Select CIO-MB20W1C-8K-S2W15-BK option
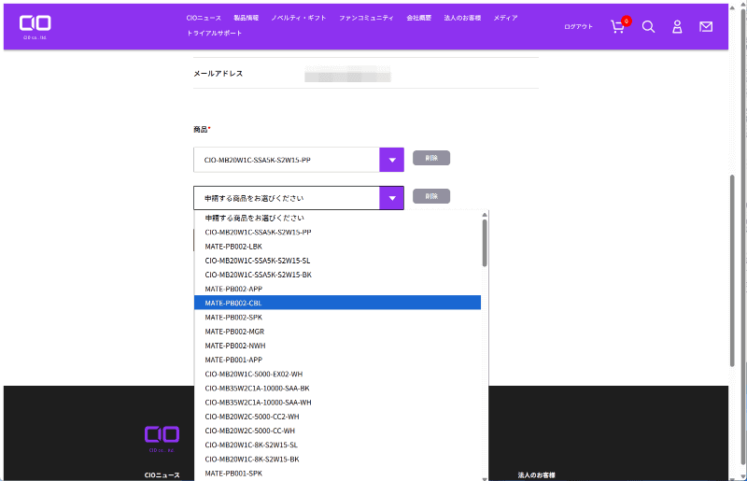This screenshot has width=747, height=481. (x=337, y=460)
